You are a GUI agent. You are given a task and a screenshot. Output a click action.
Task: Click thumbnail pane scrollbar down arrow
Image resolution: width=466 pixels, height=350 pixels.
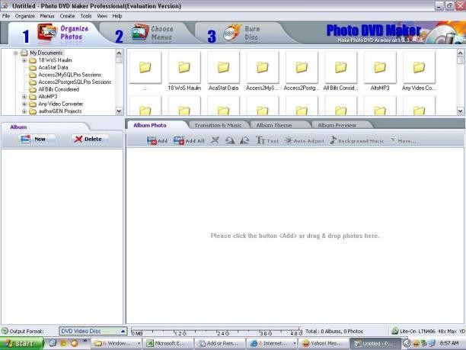pyautogui.click(x=460, y=111)
